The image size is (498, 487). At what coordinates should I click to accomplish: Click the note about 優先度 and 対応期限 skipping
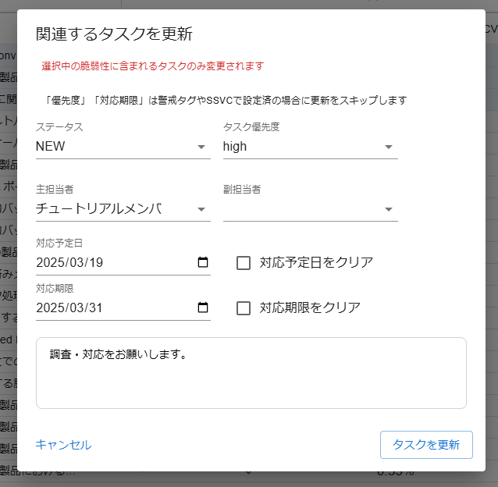point(225,101)
